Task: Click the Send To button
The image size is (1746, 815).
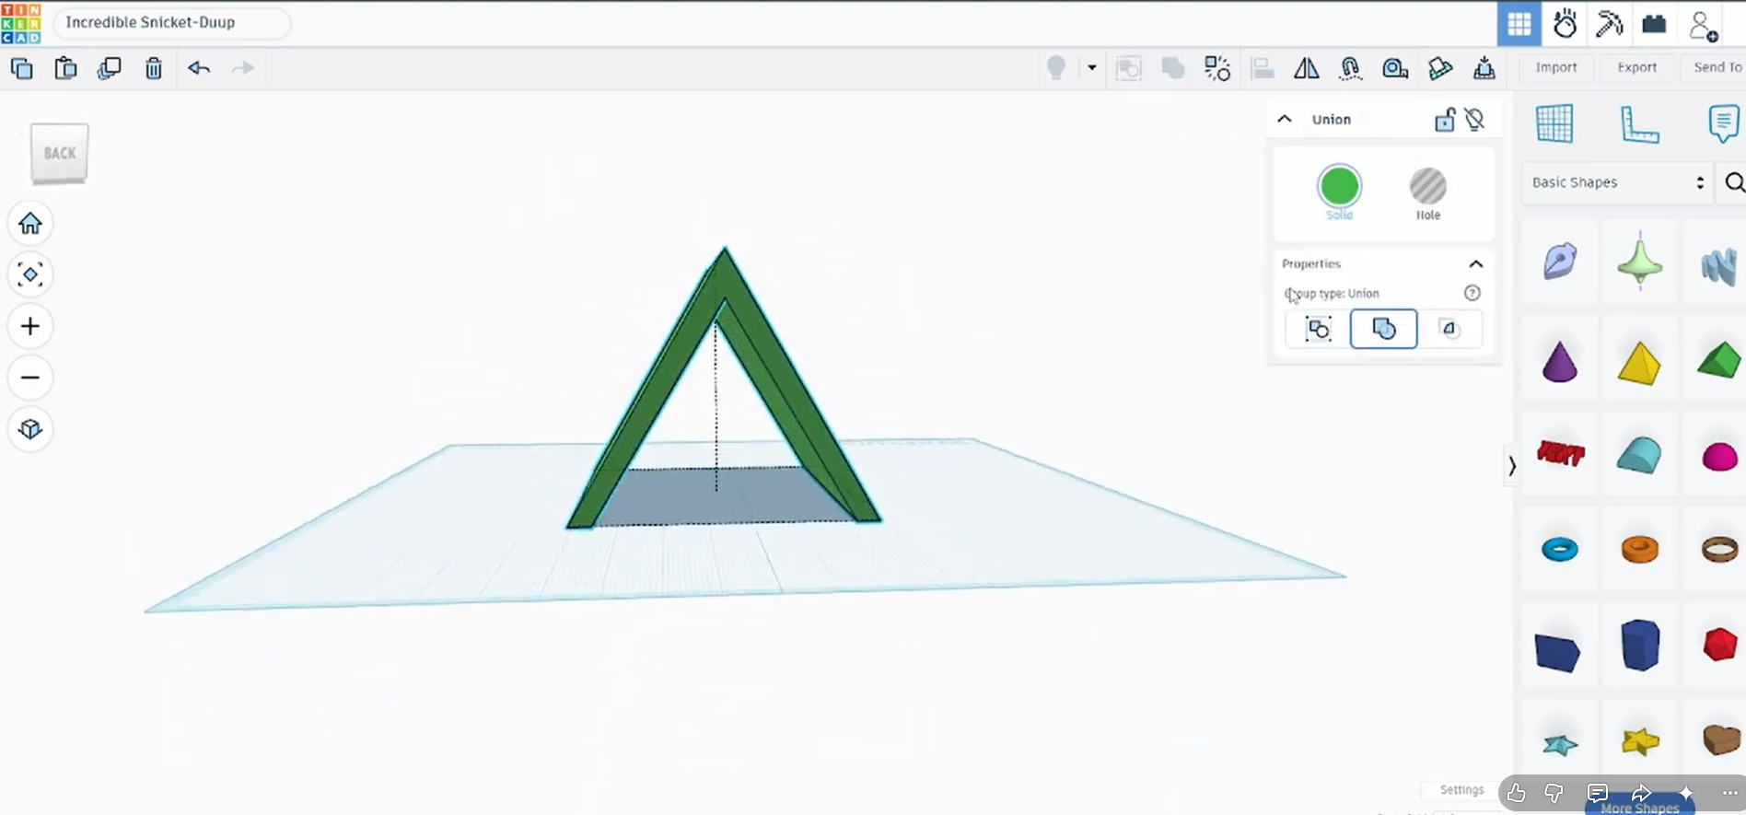Action: [1717, 67]
